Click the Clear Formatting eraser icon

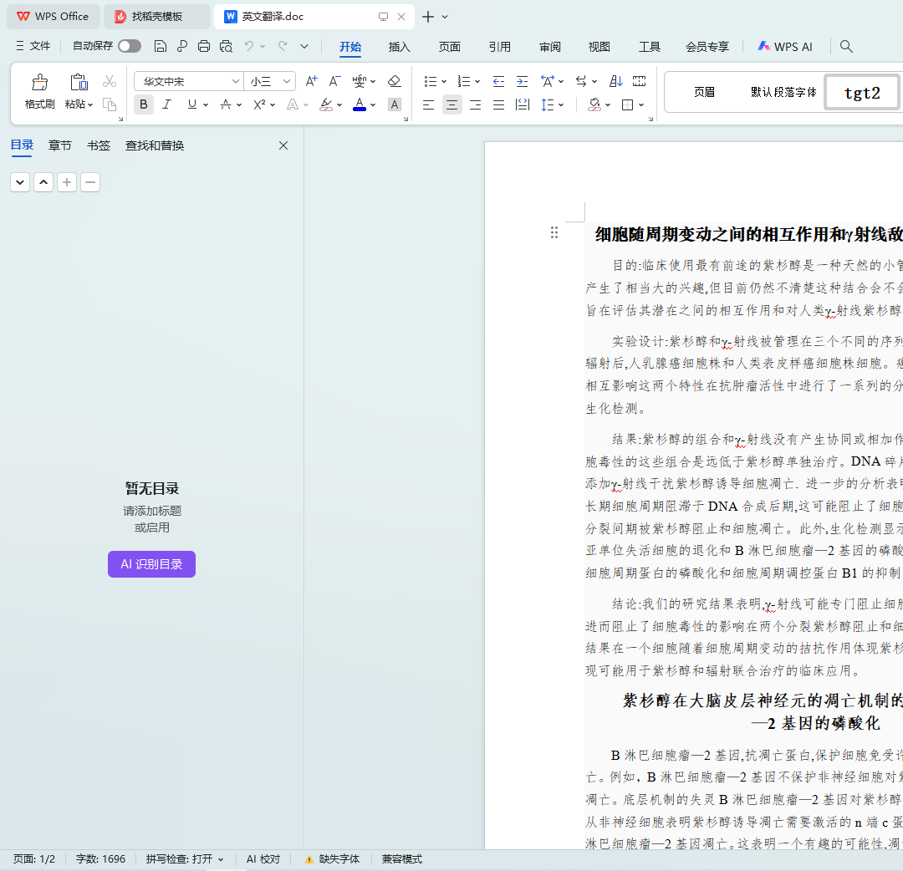(395, 81)
